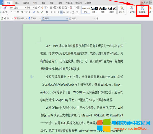This screenshot has height=134, width=153.
Task: Click the undo arrow icon
Action: point(5,18)
